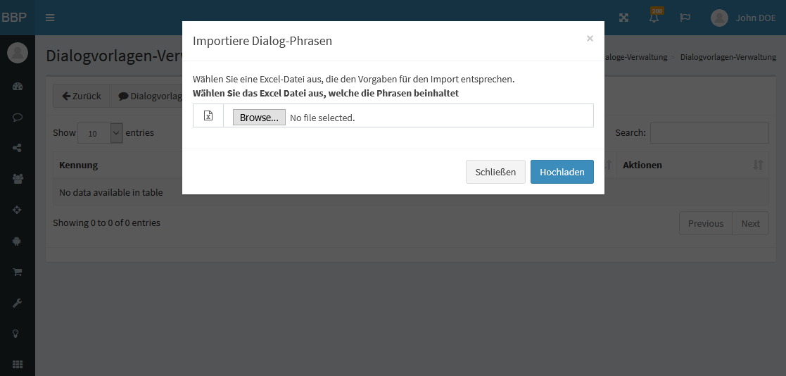The width and height of the screenshot is (786, 376).
Task: Open the notifications bell with 200 badge
Action: [x=654, y=16]
